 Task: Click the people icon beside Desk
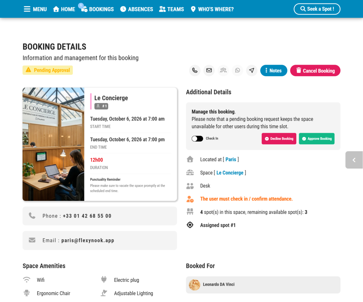coord(190,186)
